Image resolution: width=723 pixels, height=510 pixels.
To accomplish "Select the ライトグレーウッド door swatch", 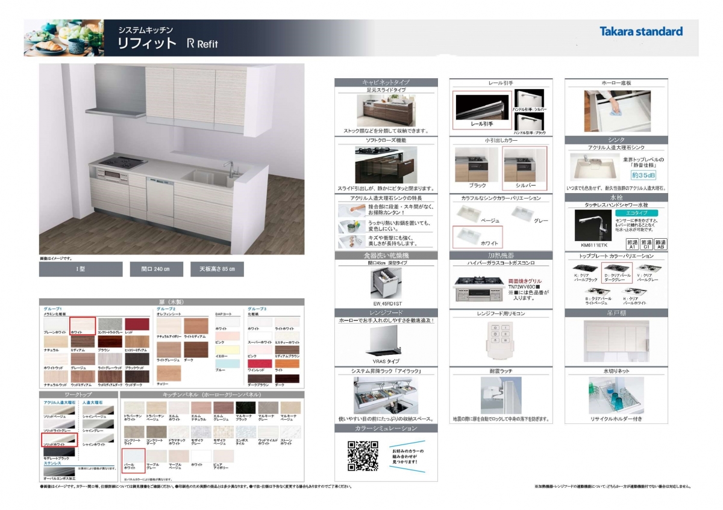I will (x=110, y=359).
